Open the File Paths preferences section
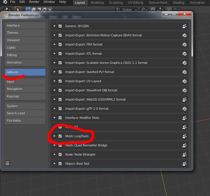The width and height of the screenshot is (210, 196). click(x=25, y=121)
